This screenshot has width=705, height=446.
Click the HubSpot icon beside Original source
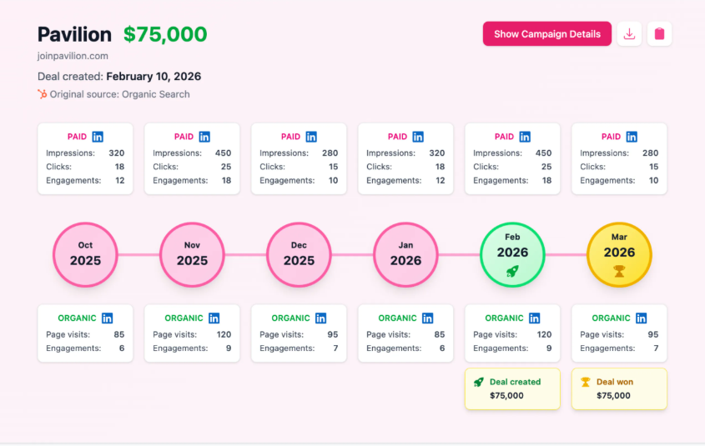[x=43, y=94]
